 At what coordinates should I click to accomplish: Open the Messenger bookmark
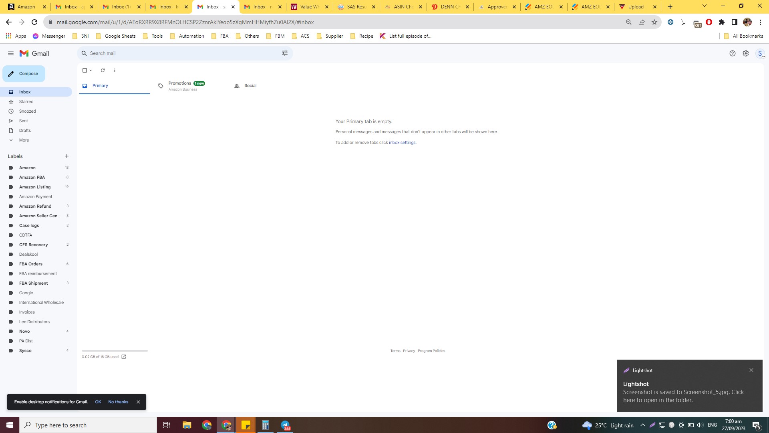pos(49,36)
